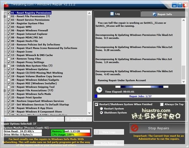Select 06 - Repair Windows Firewall row
189x148 pixels.
(30, 30)
